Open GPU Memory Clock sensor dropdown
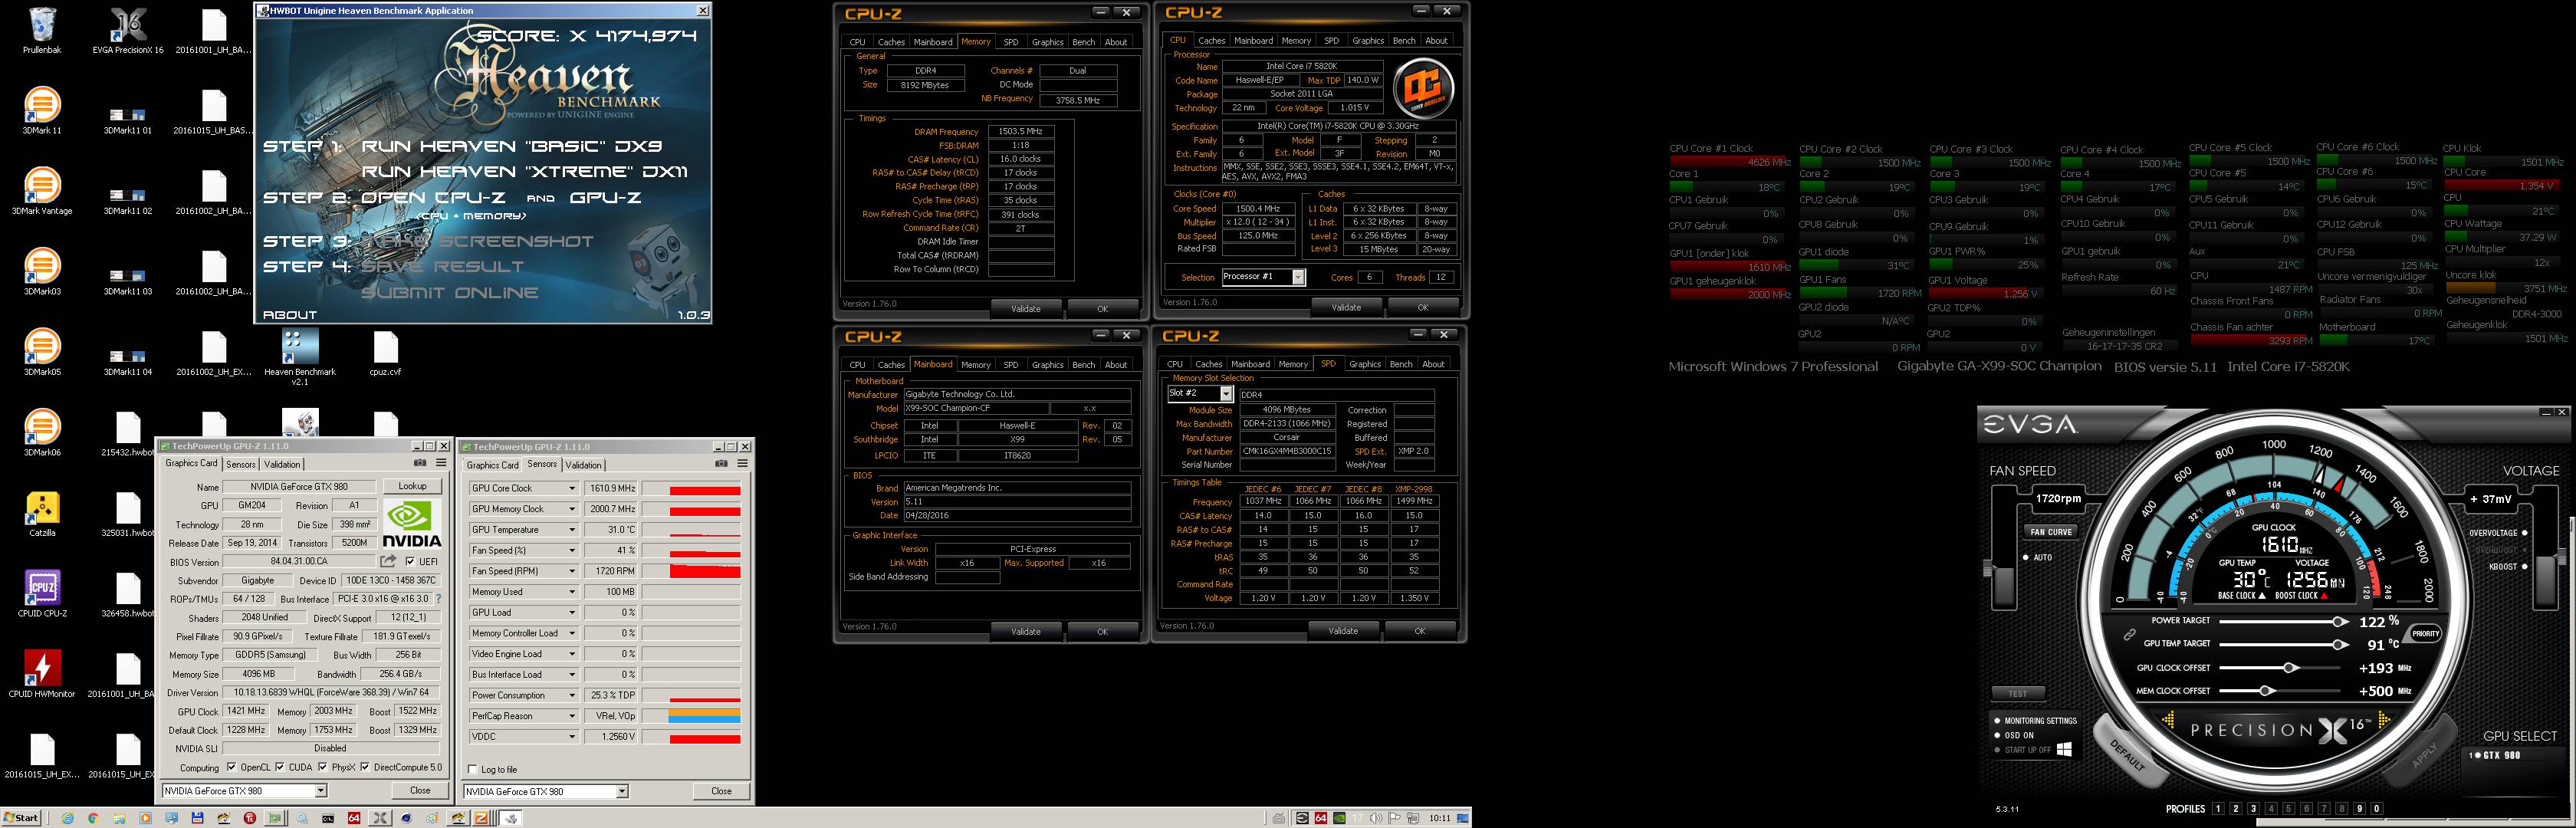The width and height of the screenshot is (2576, 828). (572, 509)
